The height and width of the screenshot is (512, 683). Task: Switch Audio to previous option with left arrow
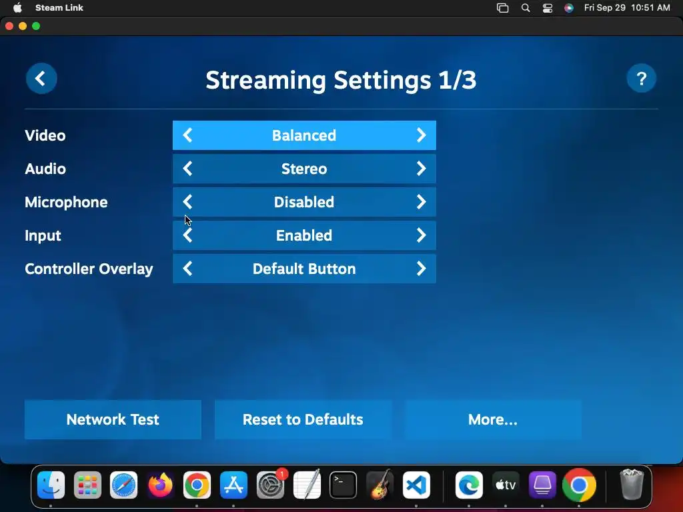tap(187, 169)
